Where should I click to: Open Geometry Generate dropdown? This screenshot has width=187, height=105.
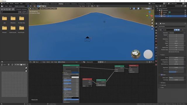(176, 33)
